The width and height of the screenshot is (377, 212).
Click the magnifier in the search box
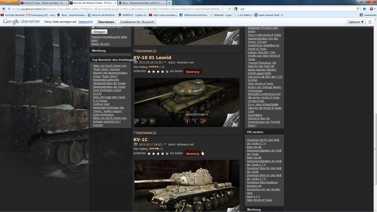(358, 9)
